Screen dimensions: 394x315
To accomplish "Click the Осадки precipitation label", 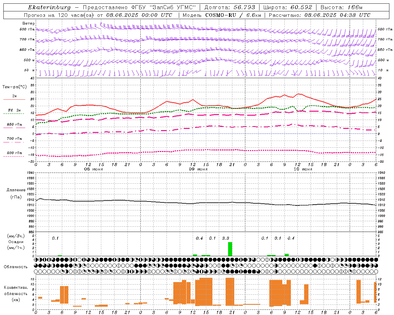I will click(x=16, y=242).
